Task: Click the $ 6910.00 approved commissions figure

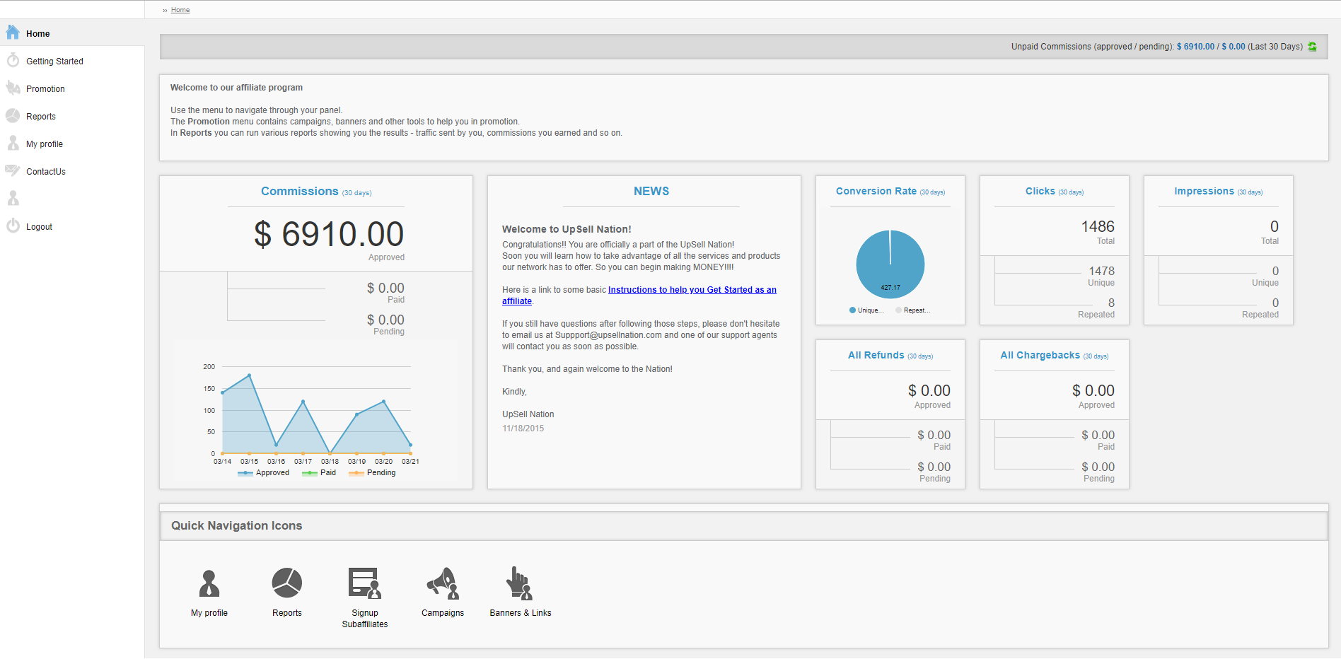Action: [x=329, y=234]
